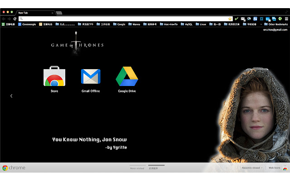Open the Chrome hamburger menu
The height and width of the screenshot is (181, 290).
(x=286, y=19)
